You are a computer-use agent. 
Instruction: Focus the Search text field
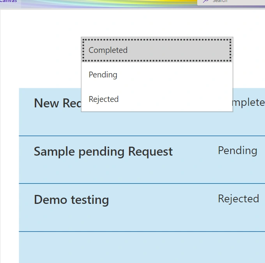click(231, 2)
